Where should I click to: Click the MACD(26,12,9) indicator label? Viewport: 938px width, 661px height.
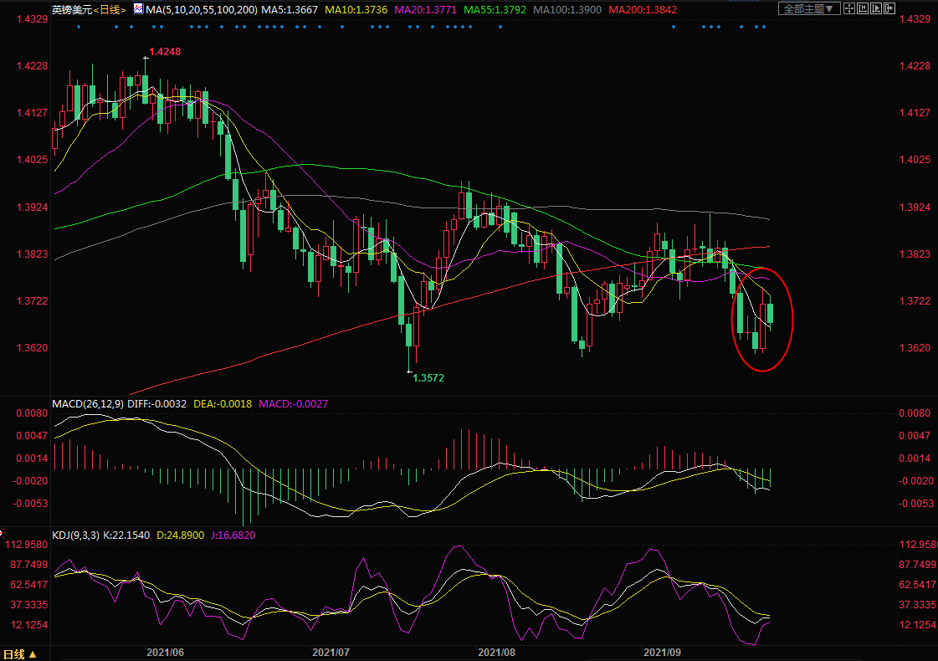(88, 404)
